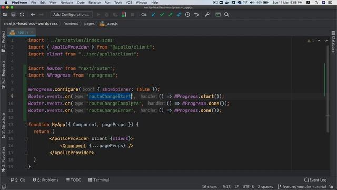Open the feature/youtube-tutorial branch popup
The height and width of the screenshot is (190, 337).
[x=302, y=187]
